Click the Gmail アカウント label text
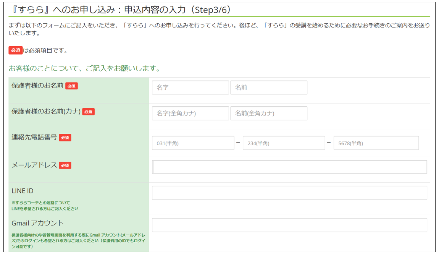This screenshot has width=439, height=253. 37,223
